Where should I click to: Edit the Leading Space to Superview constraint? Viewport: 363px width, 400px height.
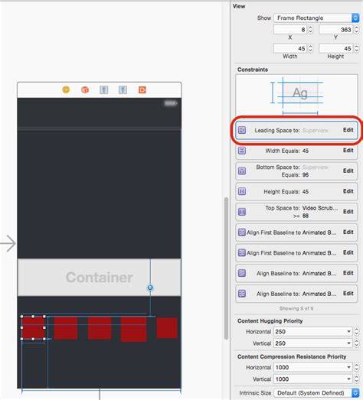348,130
